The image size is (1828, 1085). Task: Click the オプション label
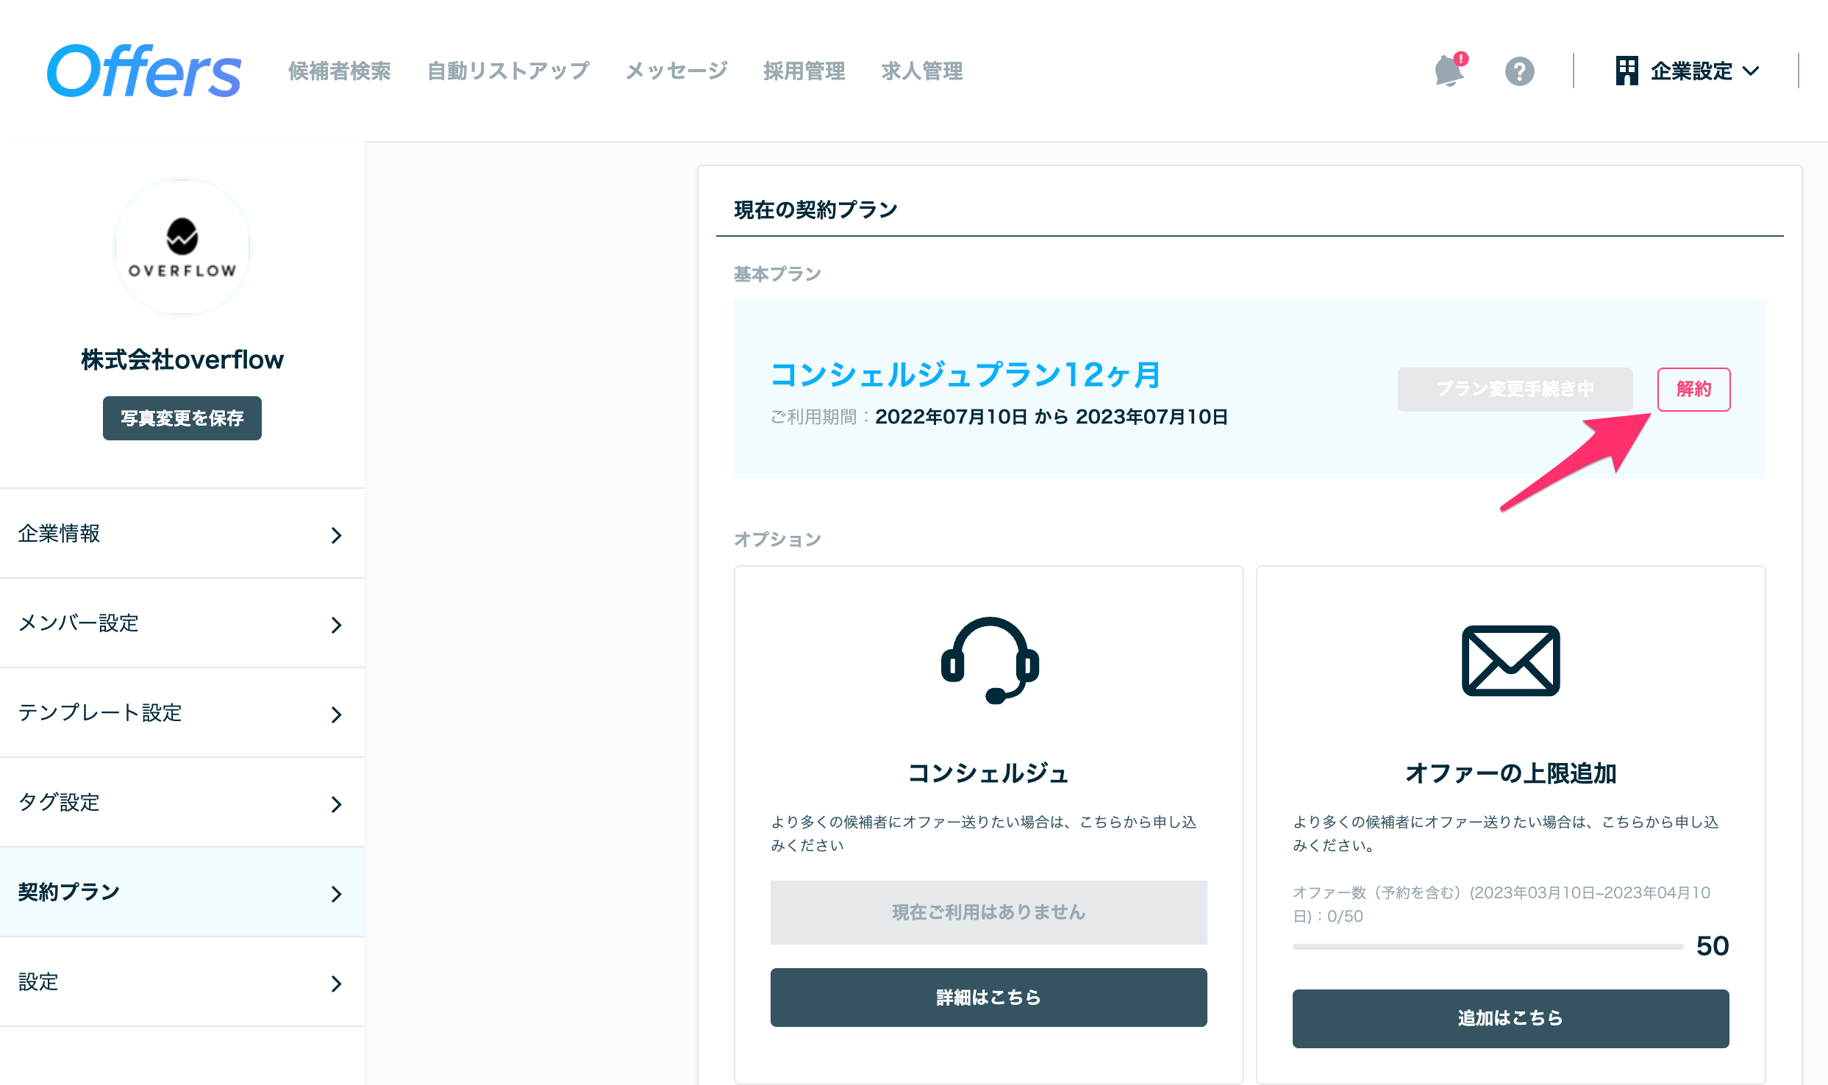point(777,540)
